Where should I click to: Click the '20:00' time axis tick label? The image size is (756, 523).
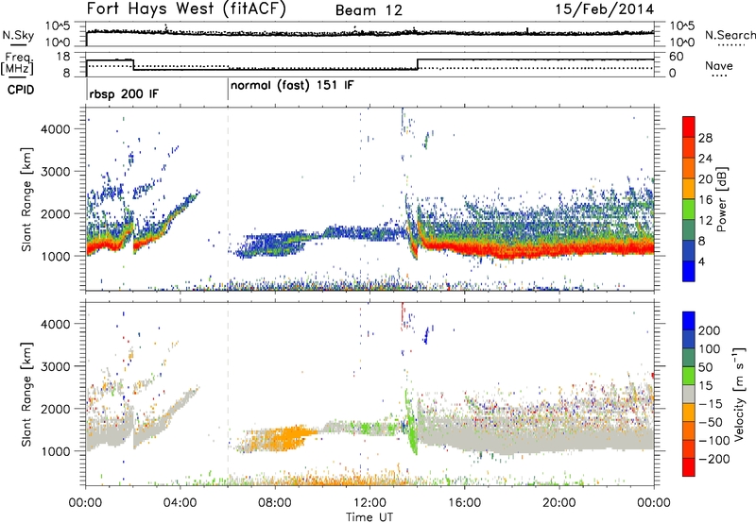tap(559, 503)
